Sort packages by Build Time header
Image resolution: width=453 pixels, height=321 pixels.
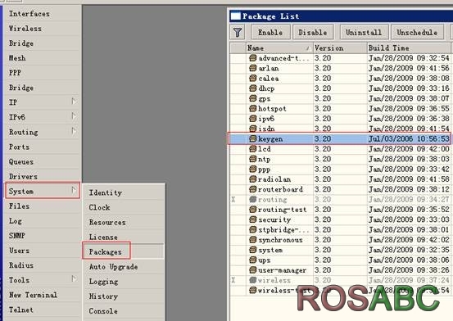(409, 48)
